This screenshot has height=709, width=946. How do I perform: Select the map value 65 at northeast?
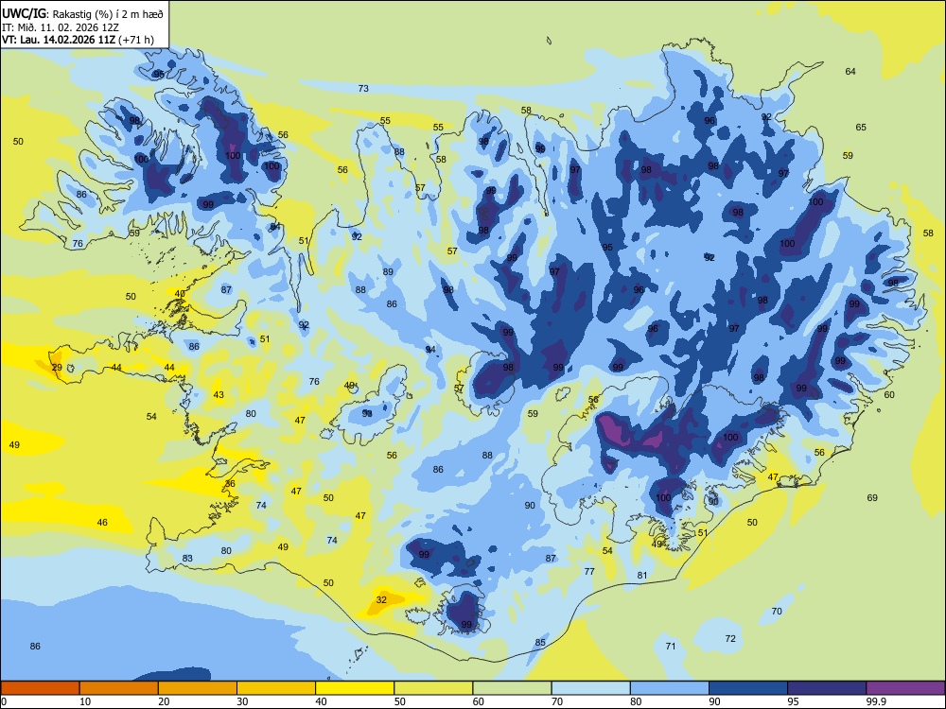tap(861, 128)
